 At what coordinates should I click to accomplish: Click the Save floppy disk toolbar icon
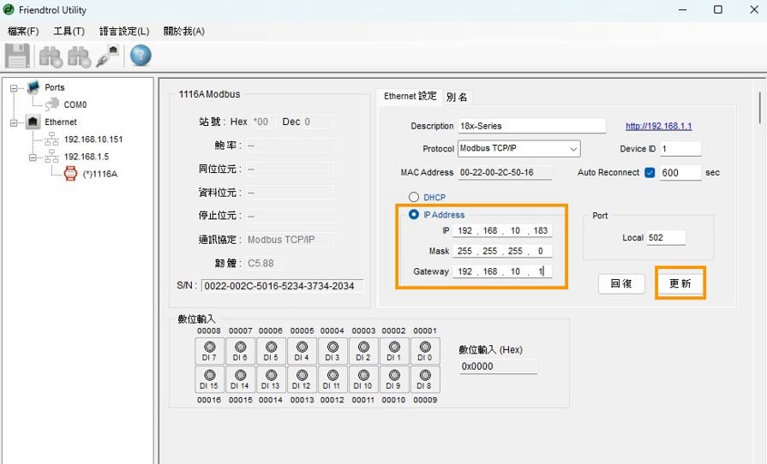click(17, 57)
